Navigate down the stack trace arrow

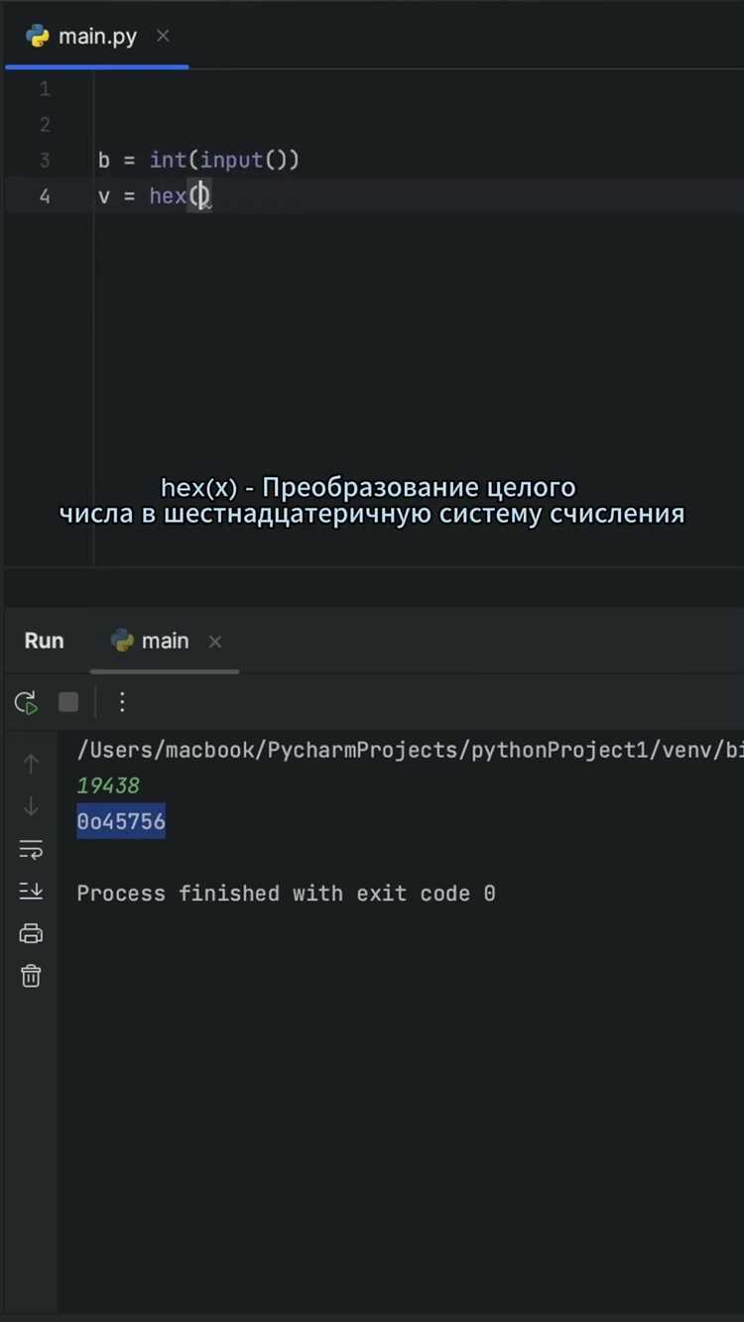[x=31, y=806]
